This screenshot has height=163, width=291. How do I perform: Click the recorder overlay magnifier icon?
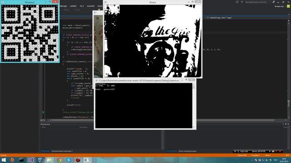(238, 151)
